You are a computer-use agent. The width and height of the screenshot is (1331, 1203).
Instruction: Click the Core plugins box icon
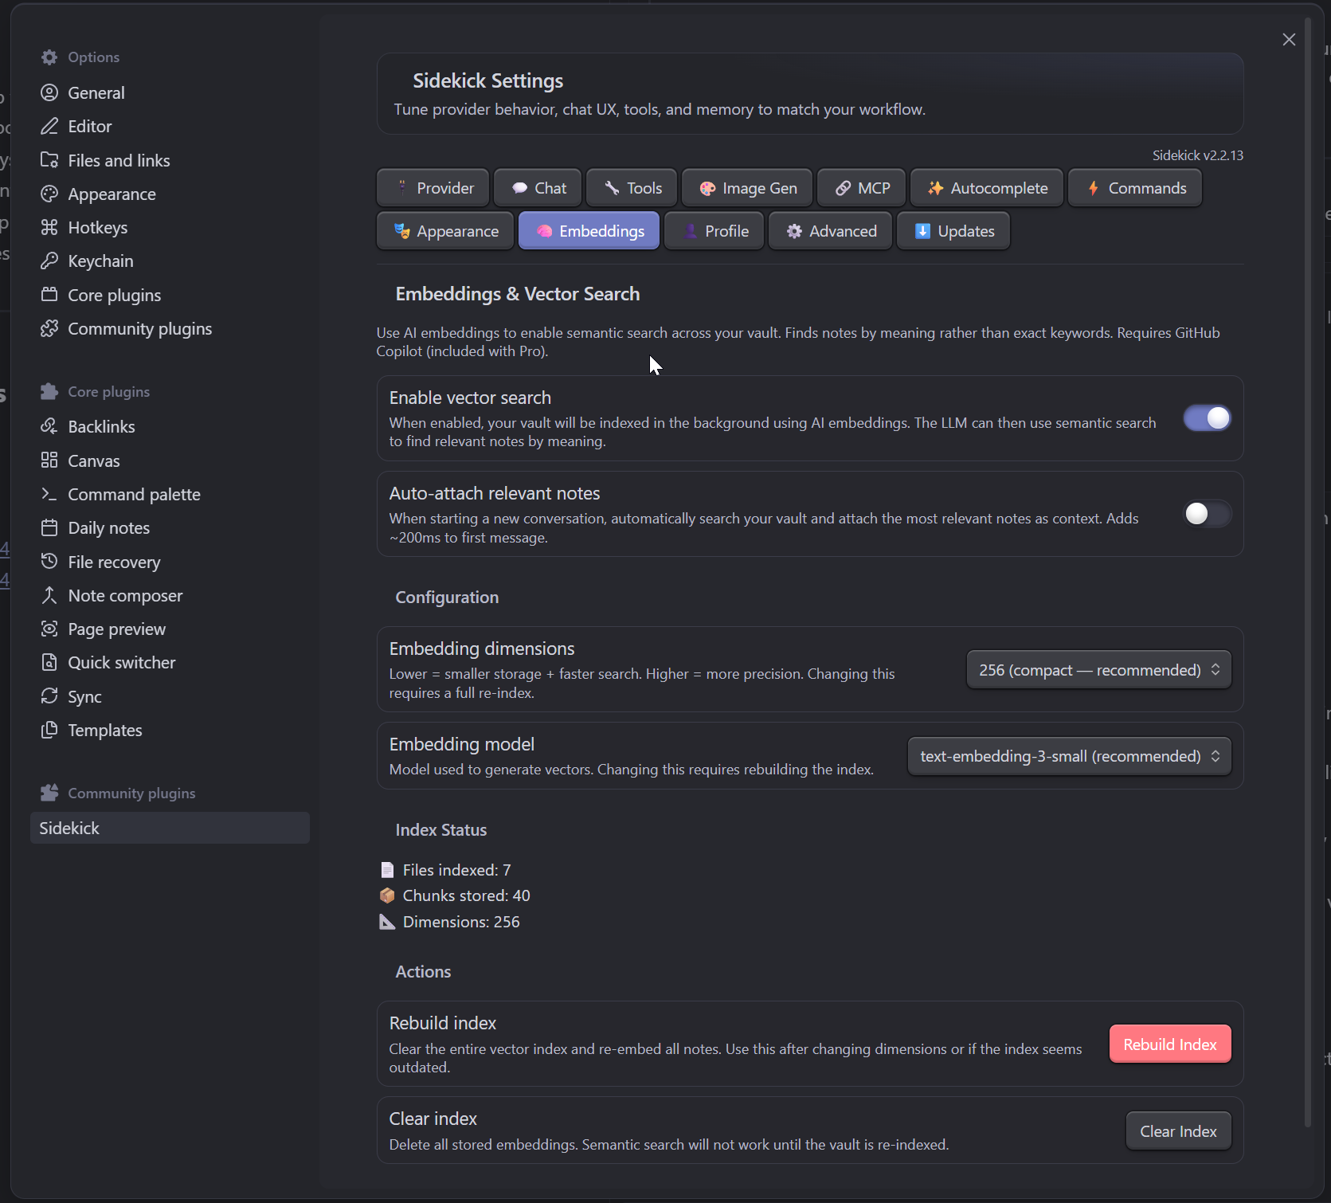click(49, 295)
